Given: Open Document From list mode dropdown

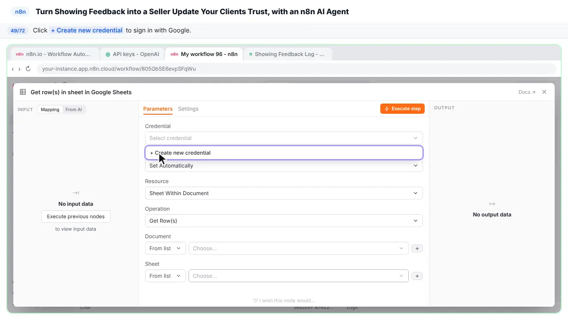Looking at the screenshot, I should [x=165, y=248].
